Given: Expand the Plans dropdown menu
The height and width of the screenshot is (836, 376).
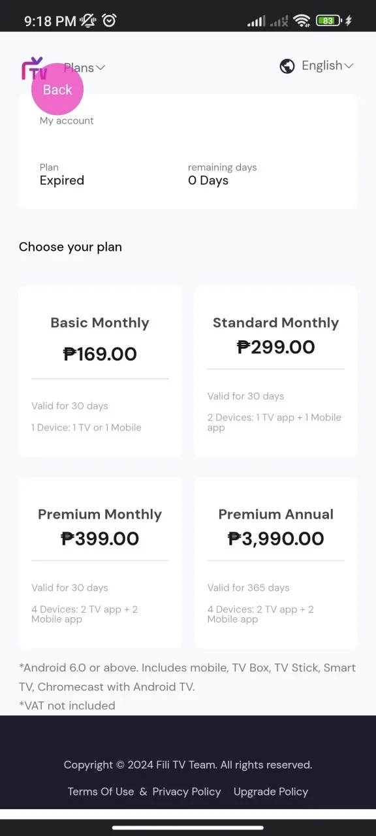Looking at the screenshot, I should [84, 68].
